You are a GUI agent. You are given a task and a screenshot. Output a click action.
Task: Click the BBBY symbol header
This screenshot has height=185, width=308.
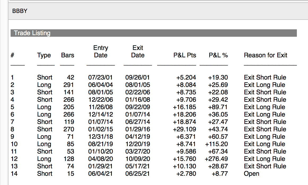point(20,11)
